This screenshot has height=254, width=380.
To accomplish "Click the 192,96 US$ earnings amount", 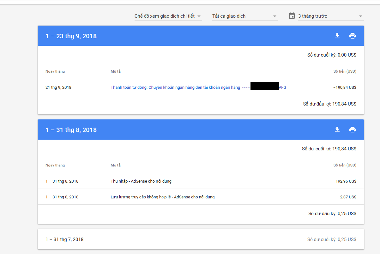I will (x=346, y=181).
